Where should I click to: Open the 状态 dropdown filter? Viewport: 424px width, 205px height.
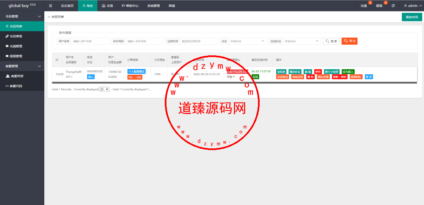248,41
